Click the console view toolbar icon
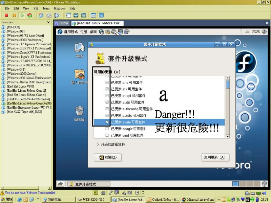Screen dimensions: 271x203 [x=101, y=15]
